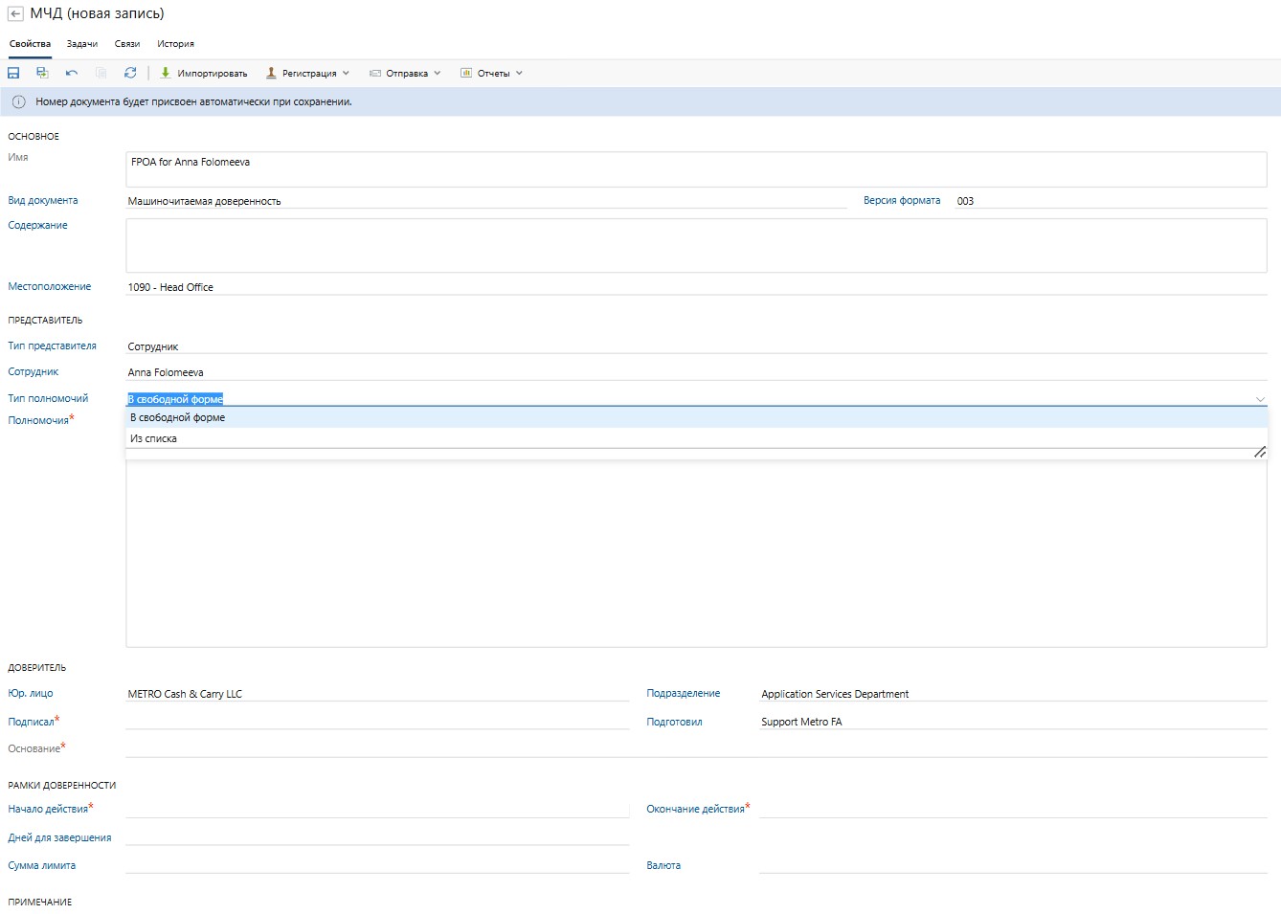Click the Save and close icon
Viewport: 1281px width, 914px height.
(x=42, y=73)
